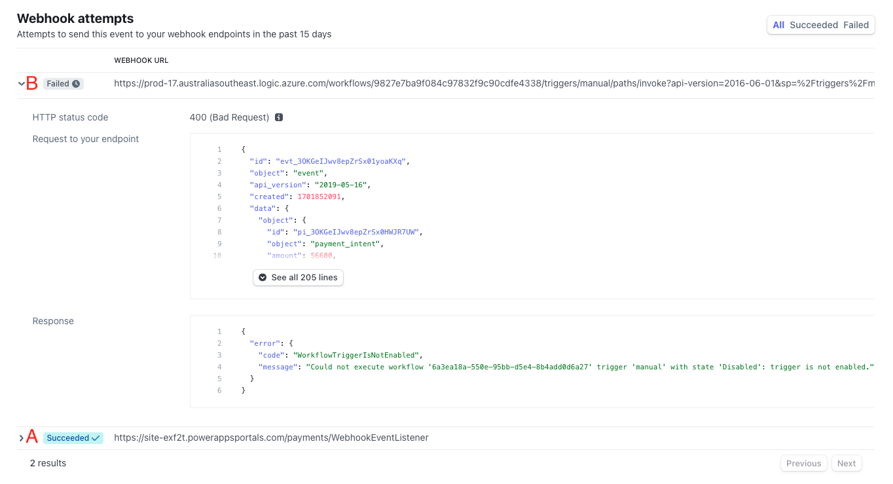Click the Previous pagination button
This screenshot has width=893, height=484.
click(803, 463)
